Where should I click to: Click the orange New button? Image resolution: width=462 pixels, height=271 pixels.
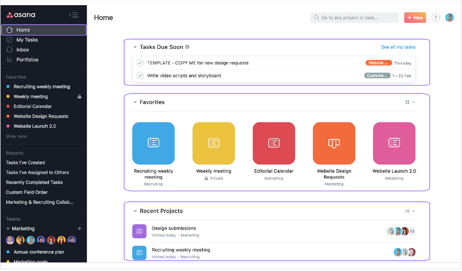pyautogui.click(x=415, y=18)
